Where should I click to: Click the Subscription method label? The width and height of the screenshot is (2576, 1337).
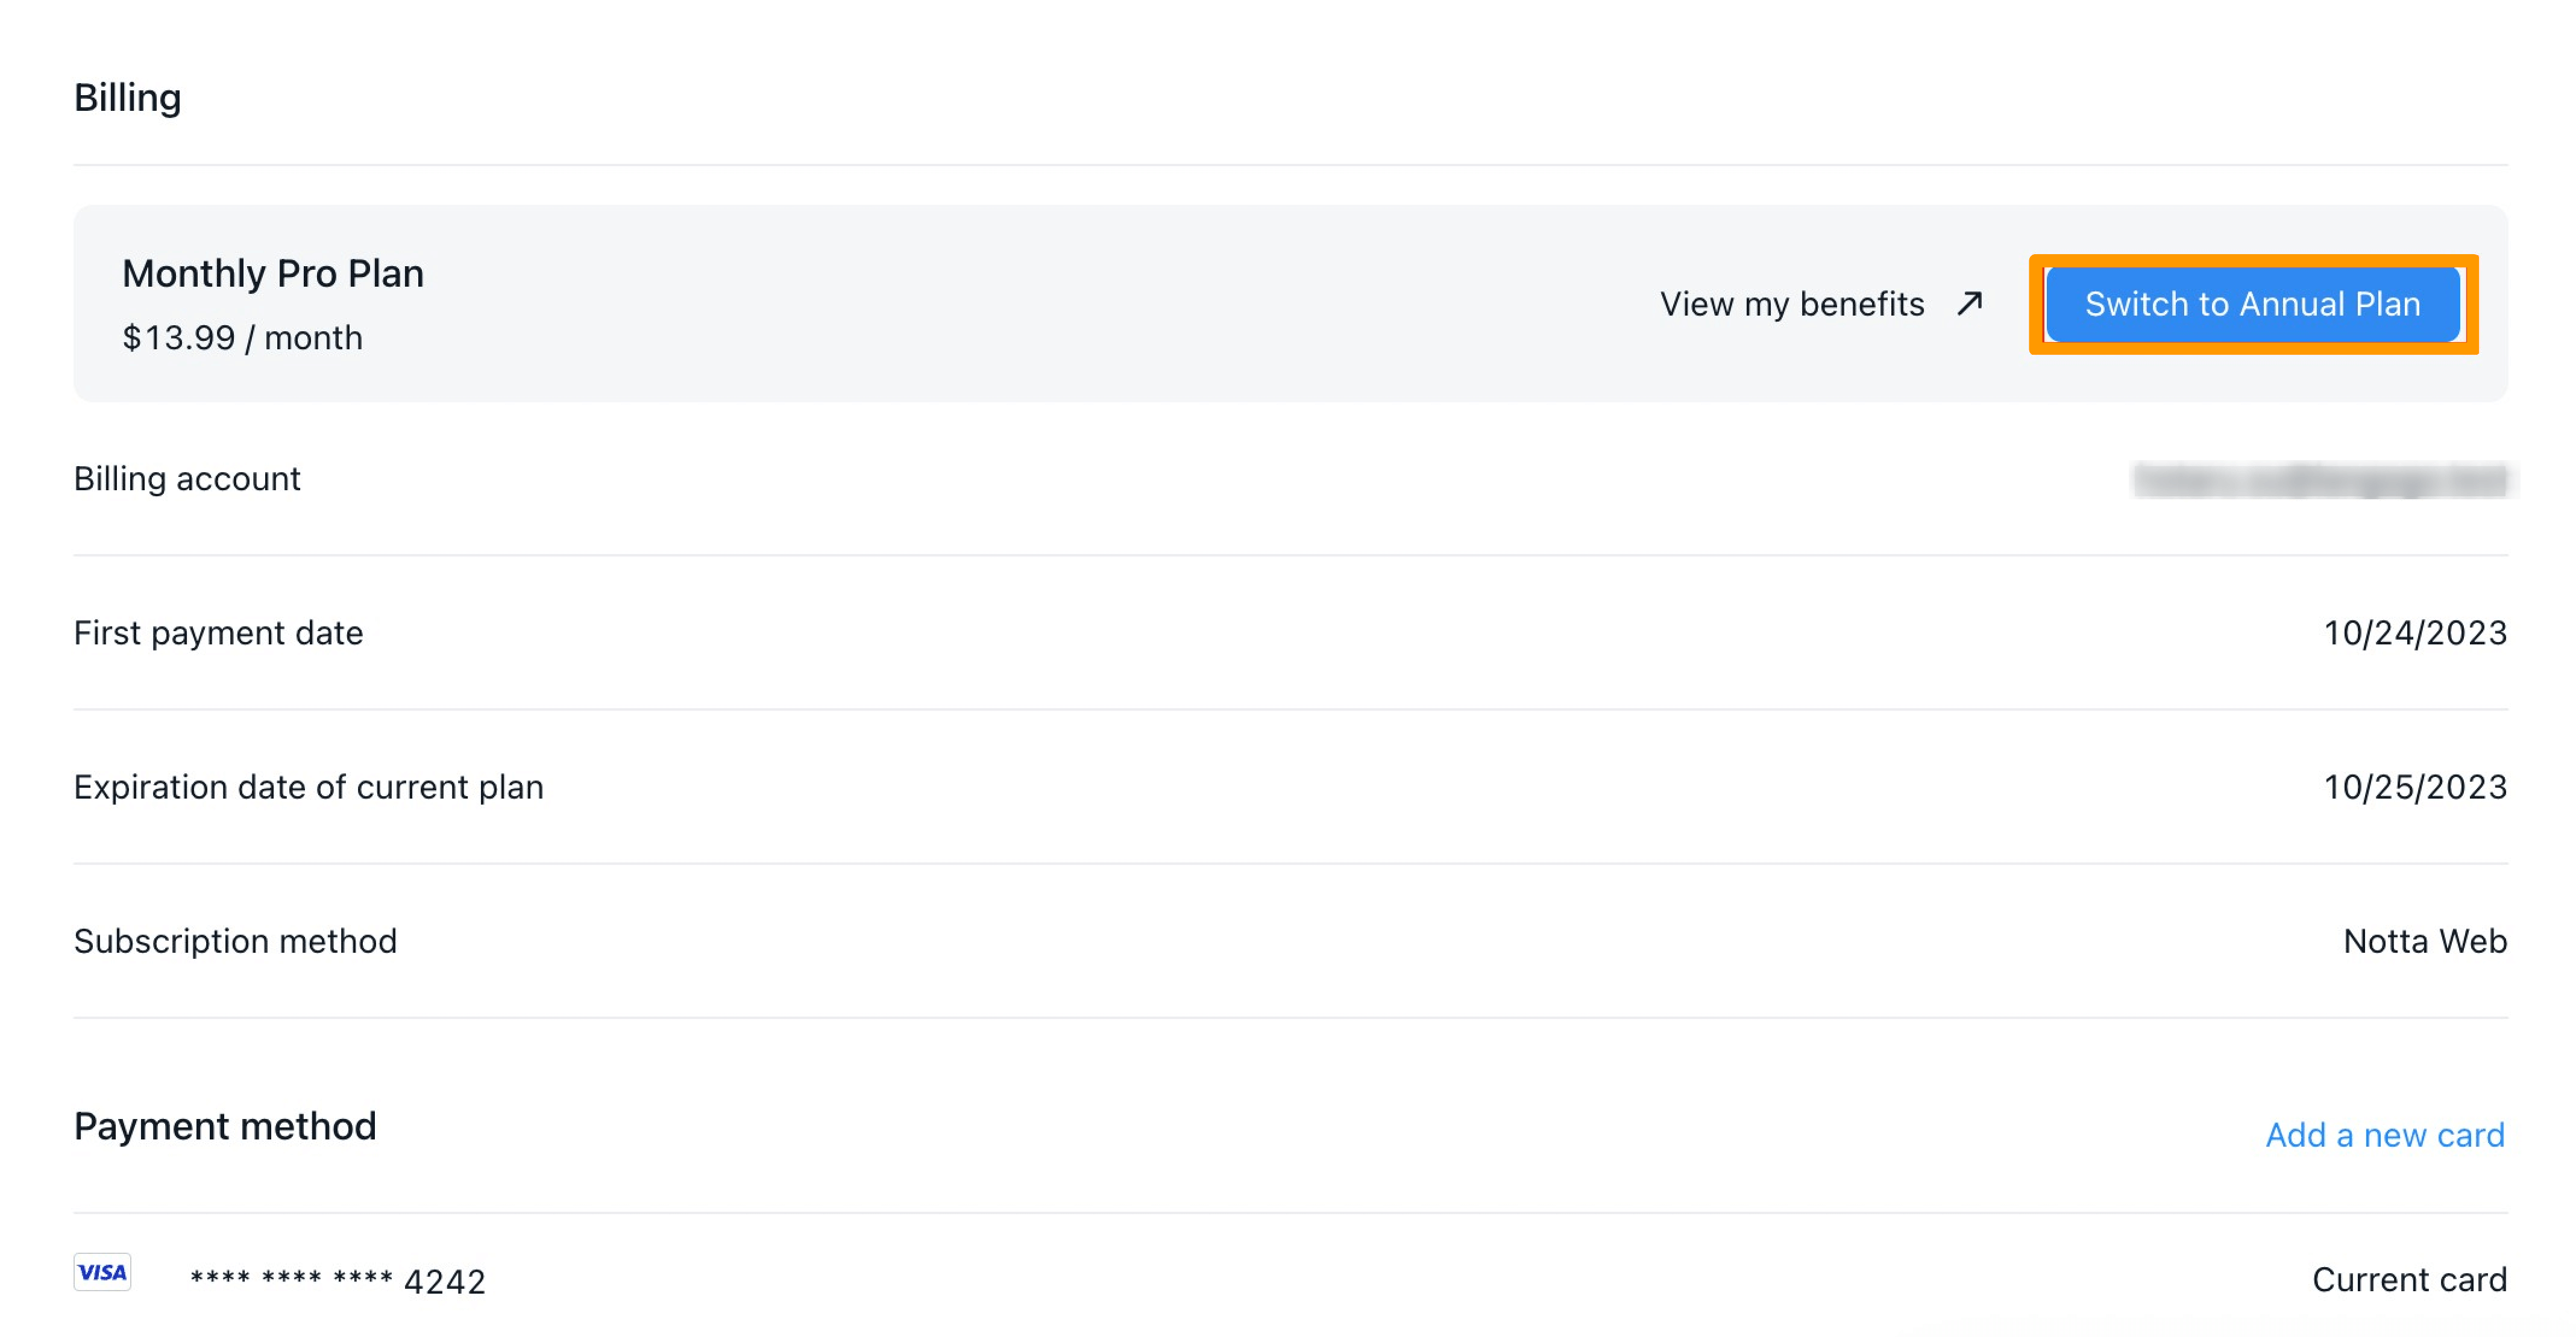(235, 940)
